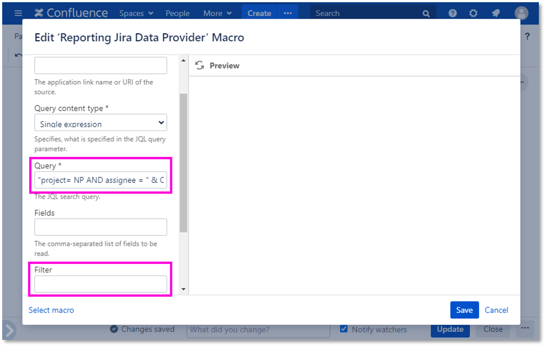Expand the More menu
546x347 pixels.
pyautogui.click(x=217, y=13)
